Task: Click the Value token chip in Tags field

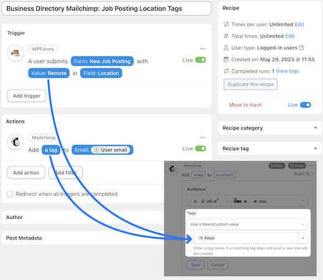Action: click(x=207, y=238)
